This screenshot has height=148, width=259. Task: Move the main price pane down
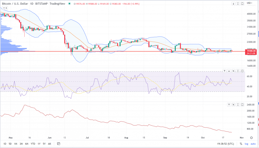click(x=233, y=4)
